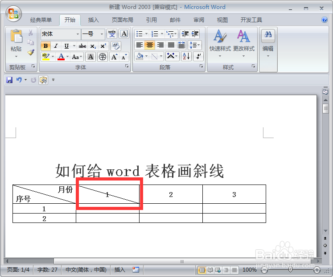Toggle Bold formatting

[45, 46]
